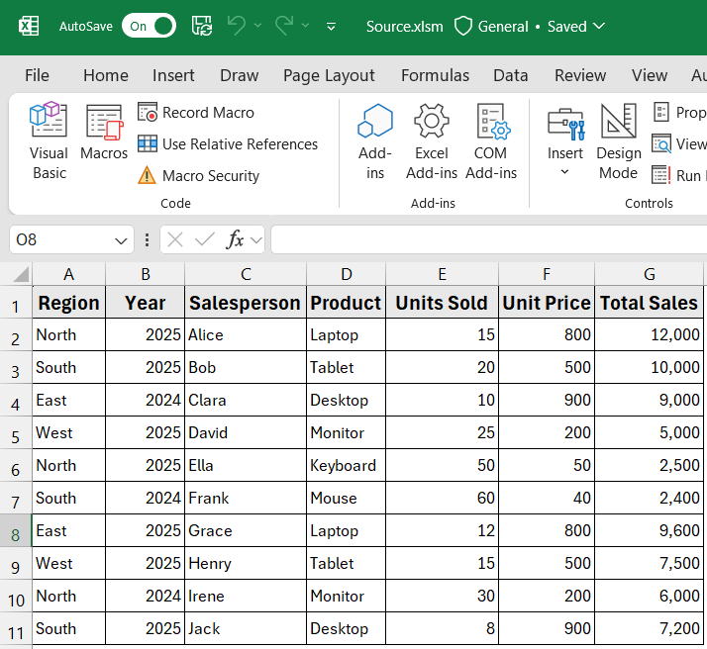
Task: Open the Page Layout tab
Action: [329, 75]
